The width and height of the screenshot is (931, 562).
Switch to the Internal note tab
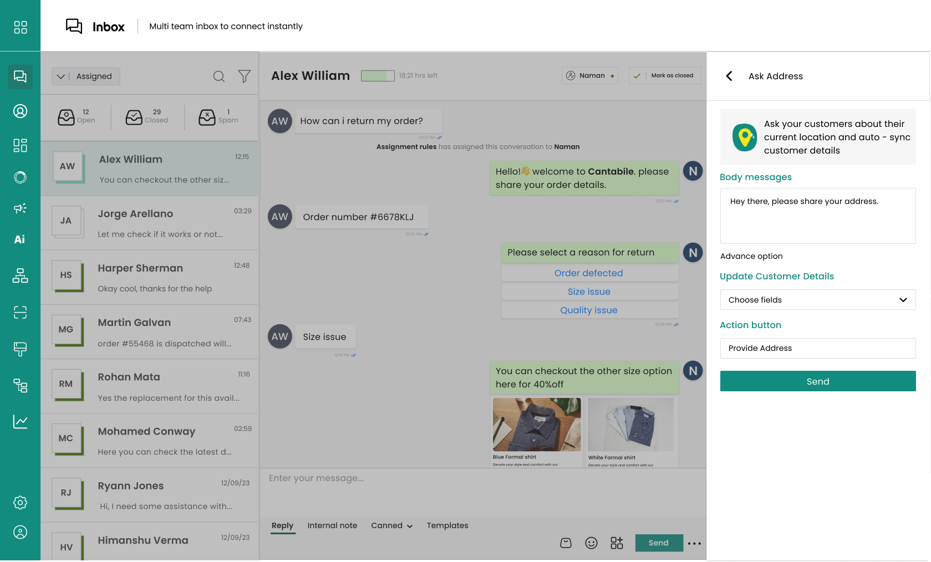332,525
